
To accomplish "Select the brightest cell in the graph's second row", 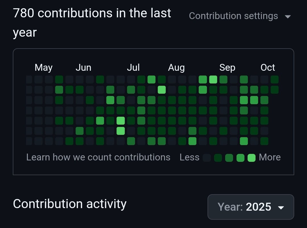I will tap(162, 90).
